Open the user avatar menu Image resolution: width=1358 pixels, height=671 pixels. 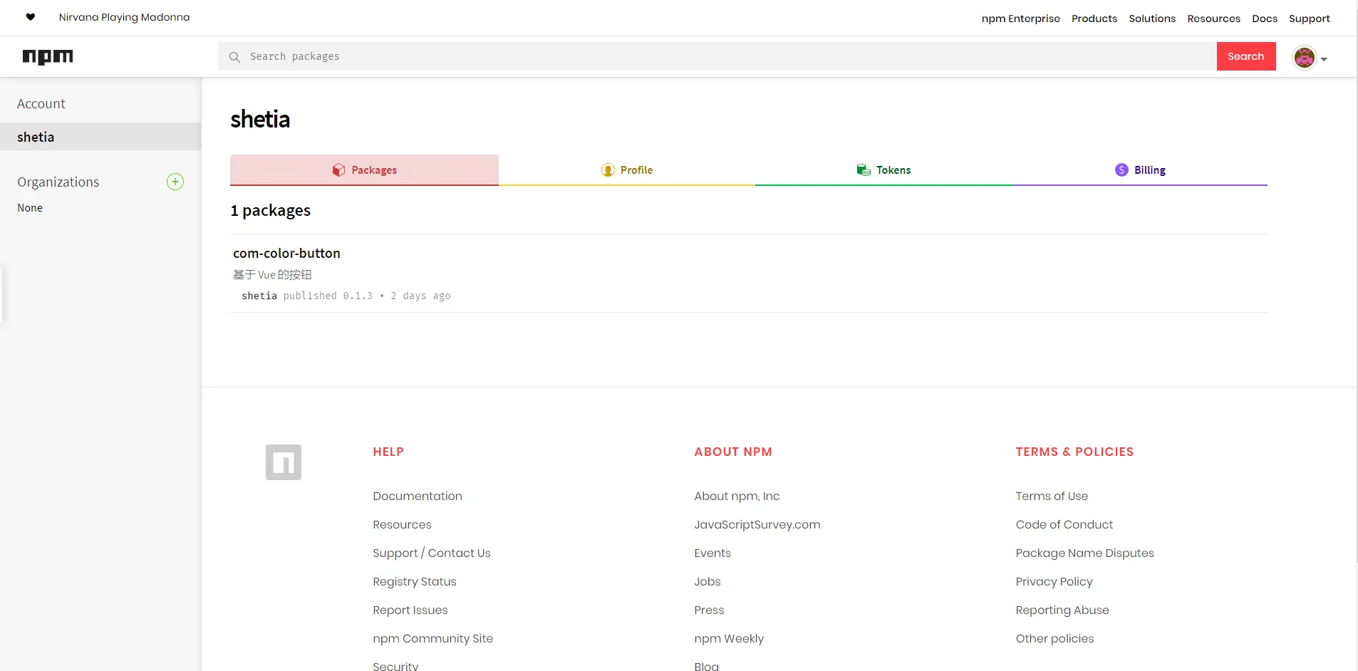(x=1304, y=57)
